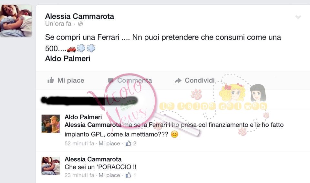310x183 pixels.
Task: Open the Un'ora fa post timestamp
Action: 58,24
